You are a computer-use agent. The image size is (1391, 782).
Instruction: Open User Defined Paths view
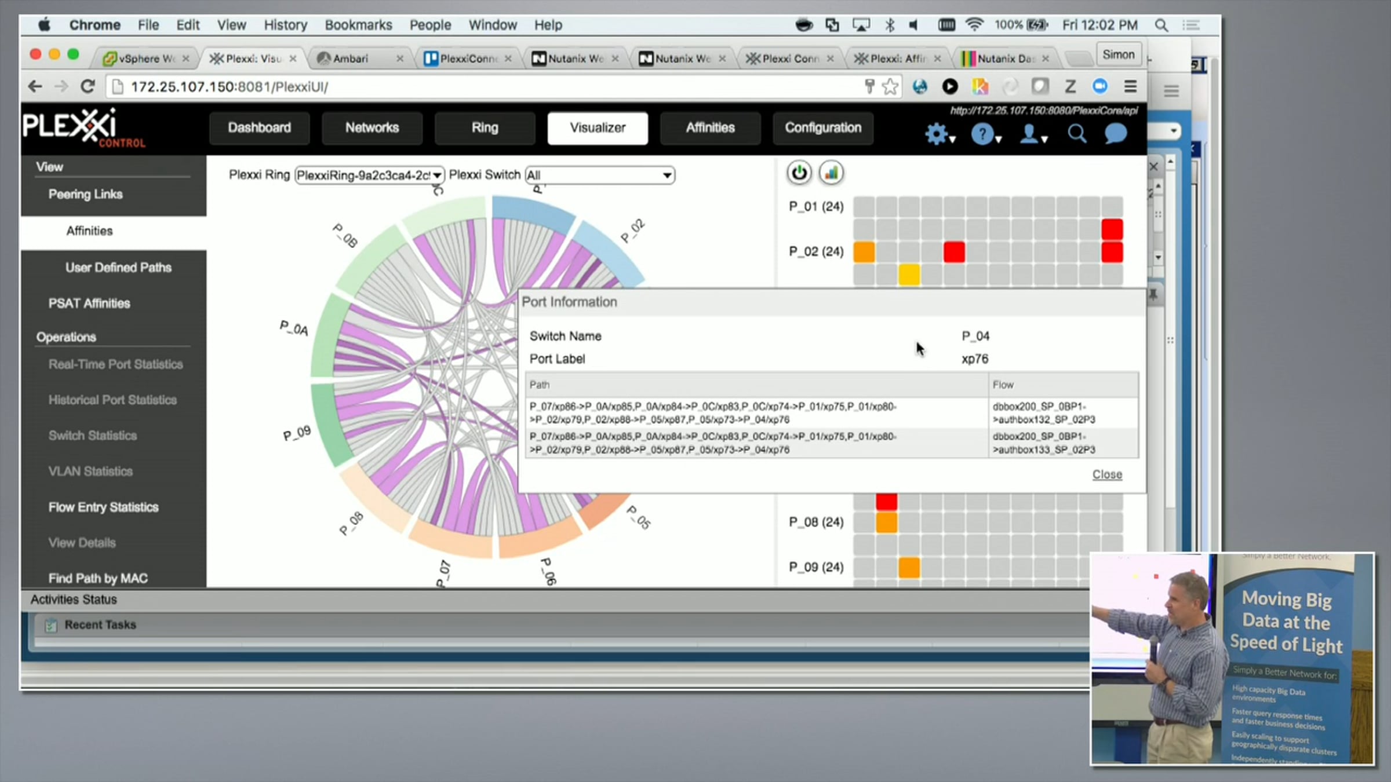coord(118,268)
